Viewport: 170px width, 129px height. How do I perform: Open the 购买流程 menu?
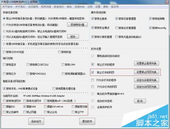(x=46, y=7)
